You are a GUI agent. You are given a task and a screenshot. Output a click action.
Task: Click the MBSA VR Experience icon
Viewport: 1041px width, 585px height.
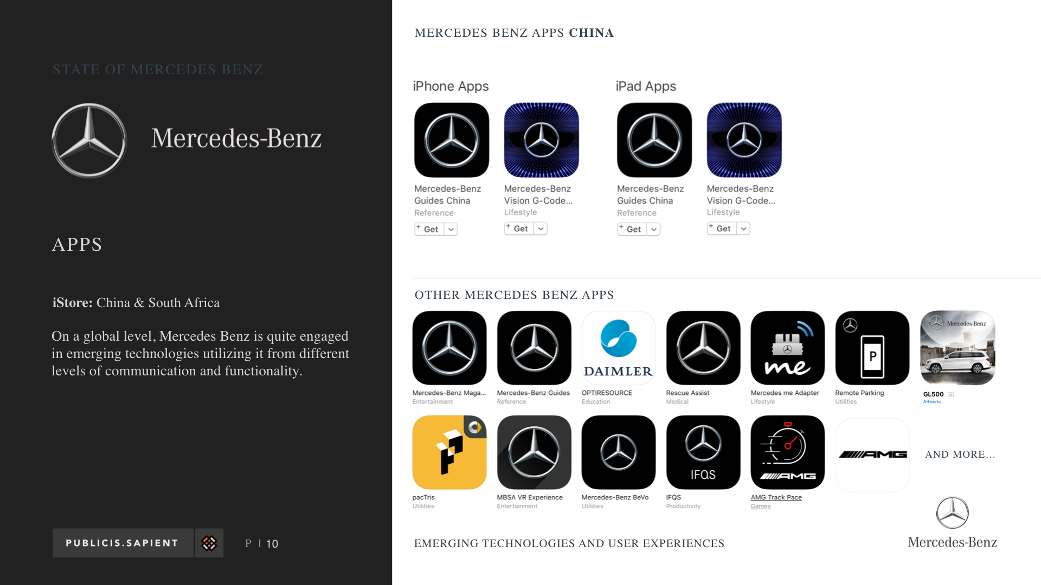point(534,452)
